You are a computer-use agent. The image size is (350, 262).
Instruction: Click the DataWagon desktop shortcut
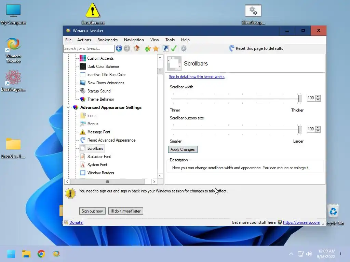[x=13, y=81]
